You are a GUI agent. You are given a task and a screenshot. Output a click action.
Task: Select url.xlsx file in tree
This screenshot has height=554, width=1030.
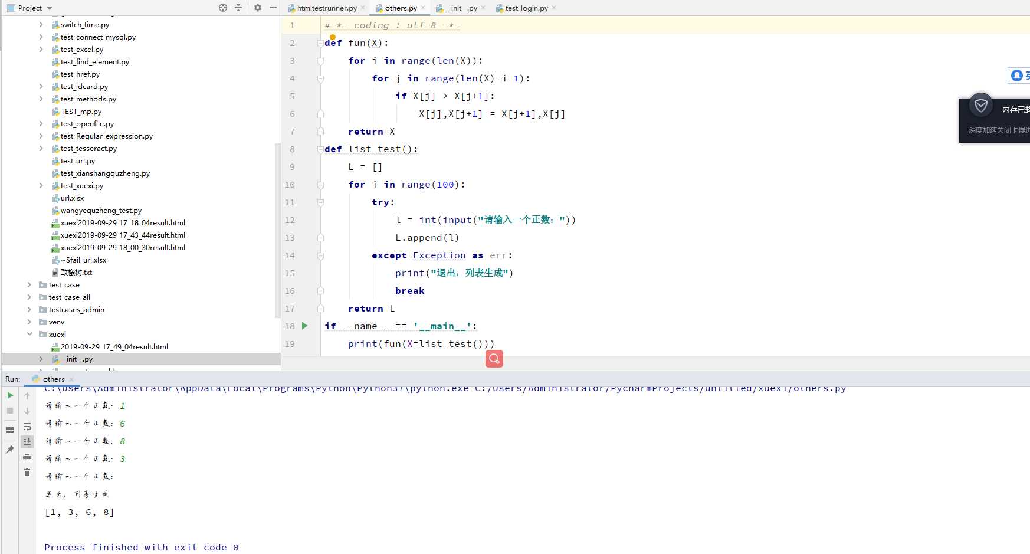point(72,198)
